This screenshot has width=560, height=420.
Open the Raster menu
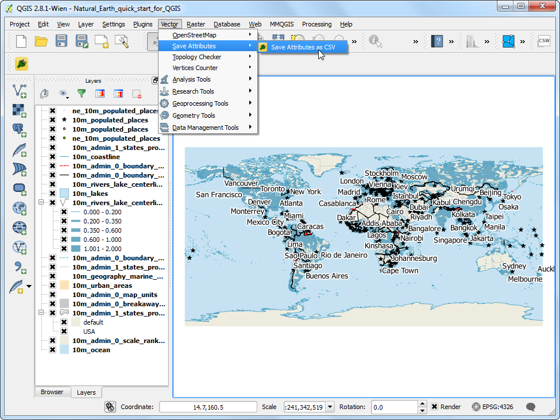click(196, 24)
